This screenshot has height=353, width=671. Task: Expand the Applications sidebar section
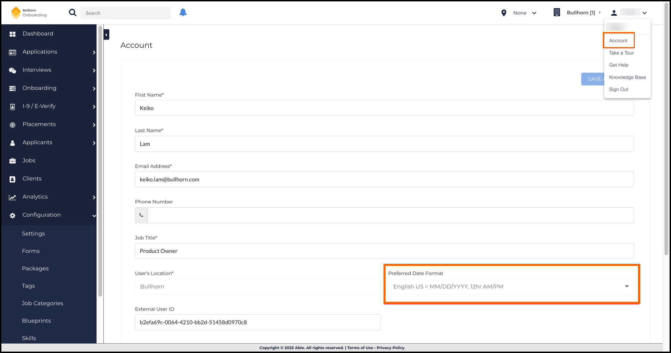click(94, 52)
